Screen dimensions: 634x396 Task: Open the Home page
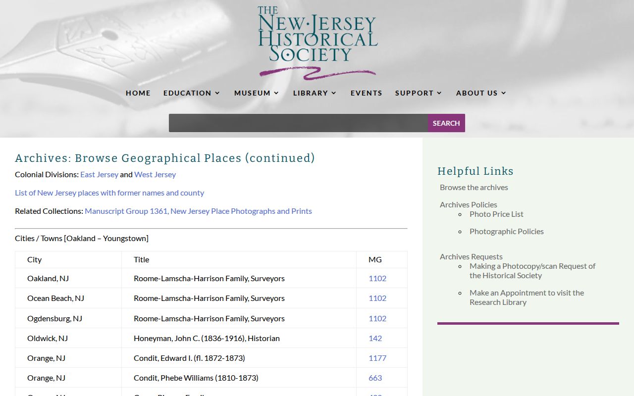(x=138, y=93)
